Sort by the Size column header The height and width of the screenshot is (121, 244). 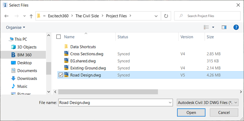coord(210,37)
